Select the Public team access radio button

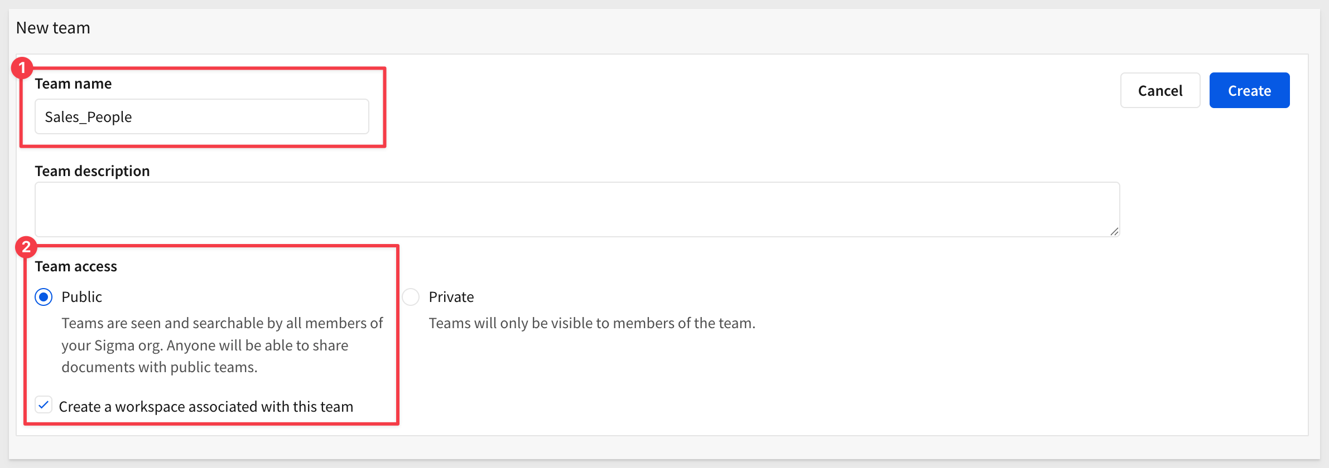tap(44, 297)
